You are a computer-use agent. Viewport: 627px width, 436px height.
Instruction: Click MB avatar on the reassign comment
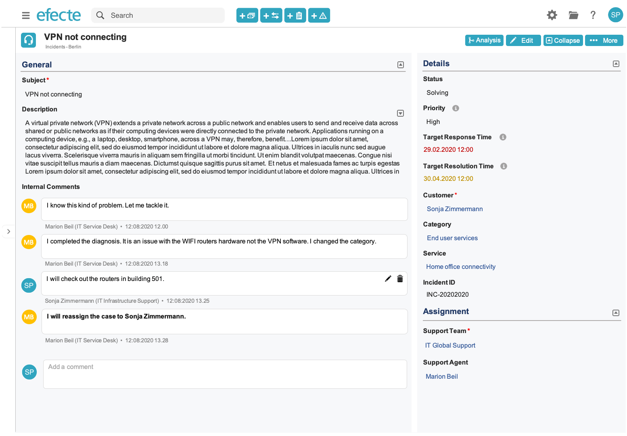pos(29,317)
